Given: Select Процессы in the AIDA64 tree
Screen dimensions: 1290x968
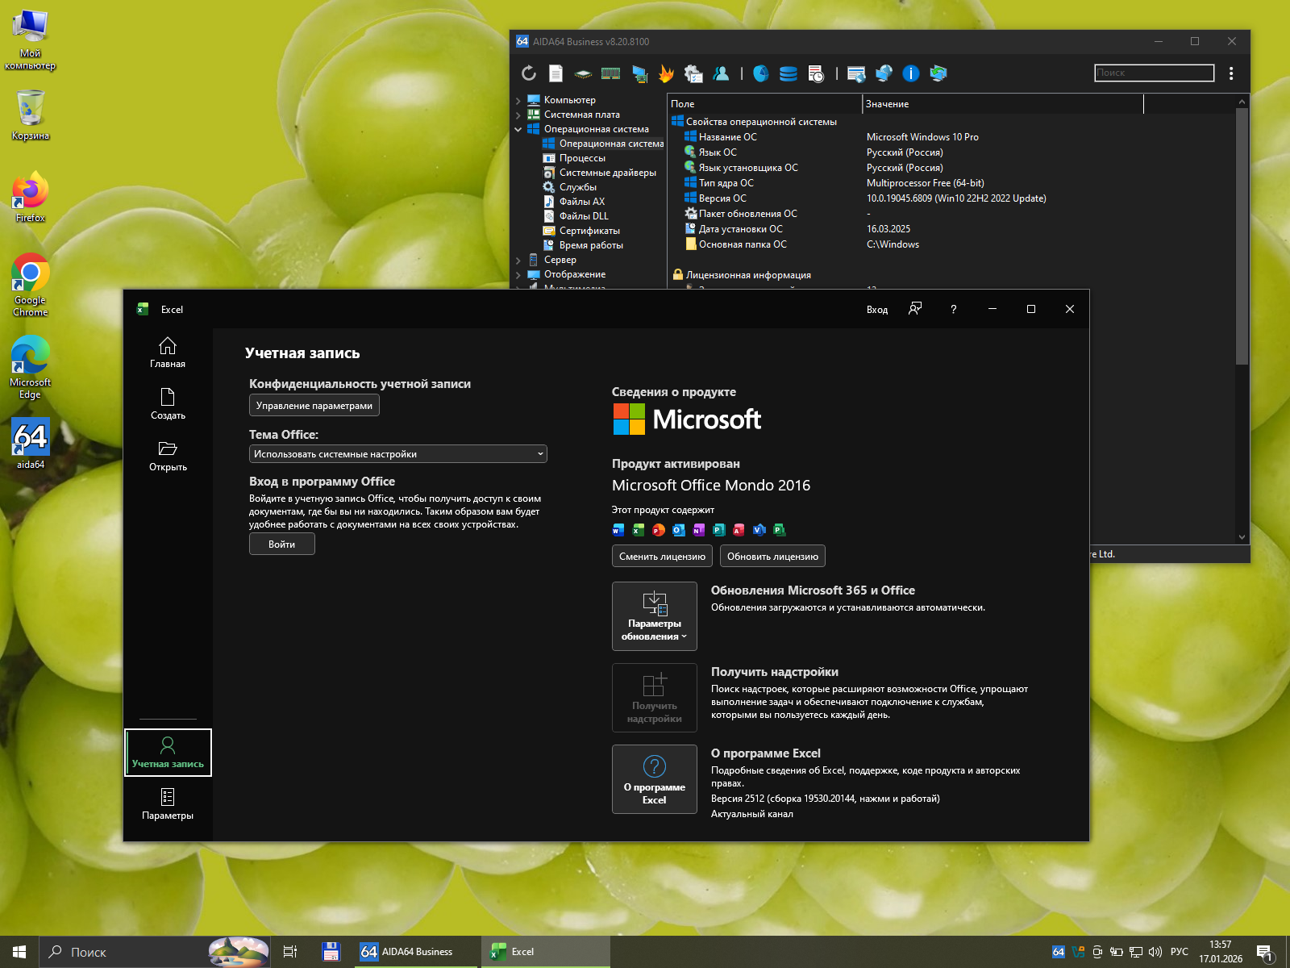Looking at the screenshot, I should point(581,158).
